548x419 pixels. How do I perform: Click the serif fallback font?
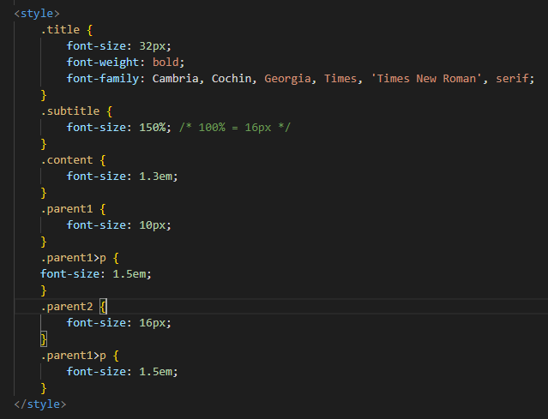[x=512, y=79]
